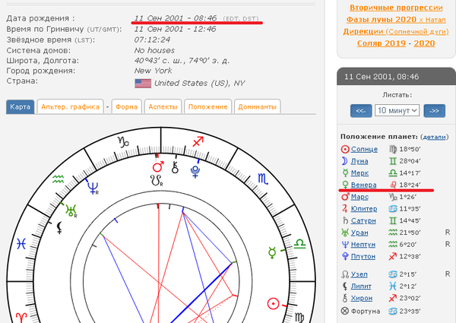This screenshot has width=456, height=323.
Task: Click the Pluto symbol icon in planet list
Action: click(345, 256)
